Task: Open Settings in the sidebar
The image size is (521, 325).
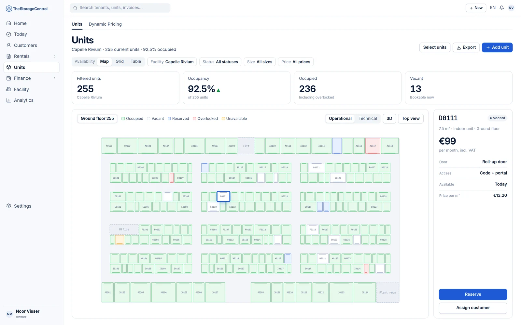Action: click(31, 206)
